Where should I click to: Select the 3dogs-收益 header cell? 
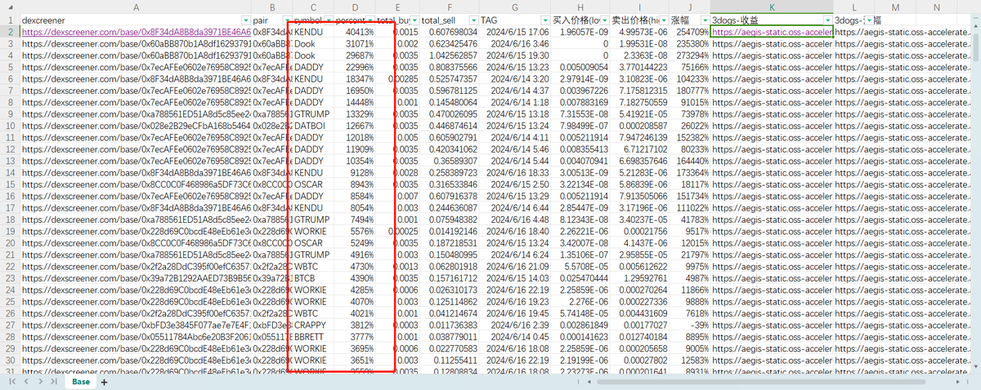pos(772,19)
